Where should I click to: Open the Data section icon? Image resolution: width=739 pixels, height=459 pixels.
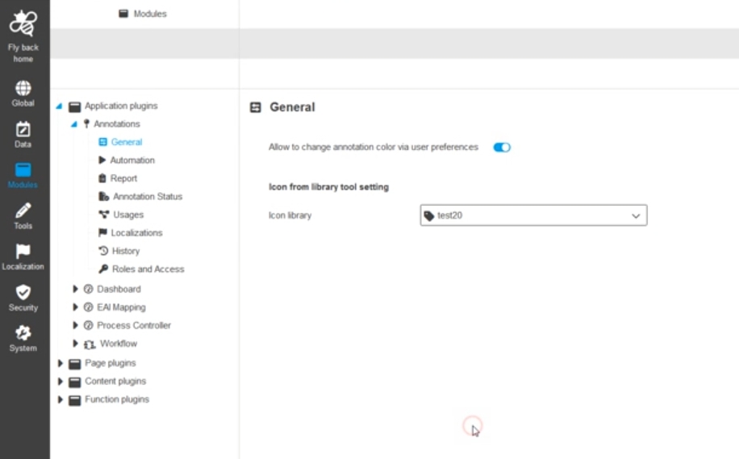click(x=23, y=129)
